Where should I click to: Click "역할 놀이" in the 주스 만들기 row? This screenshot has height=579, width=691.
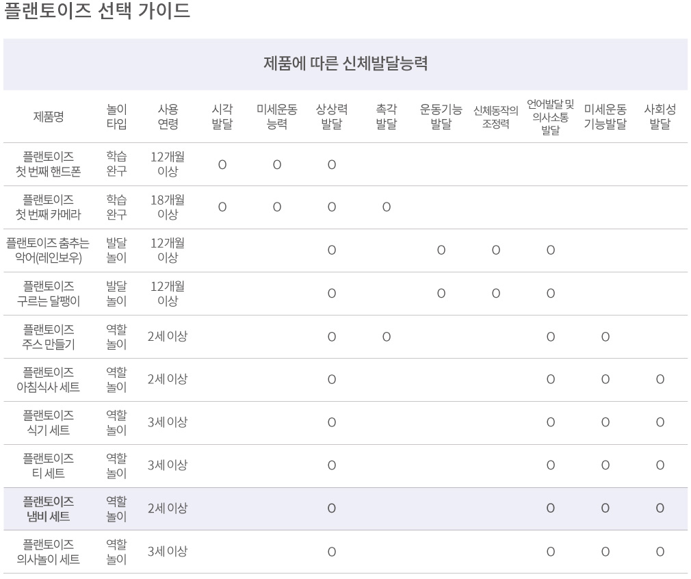(116, 337)
